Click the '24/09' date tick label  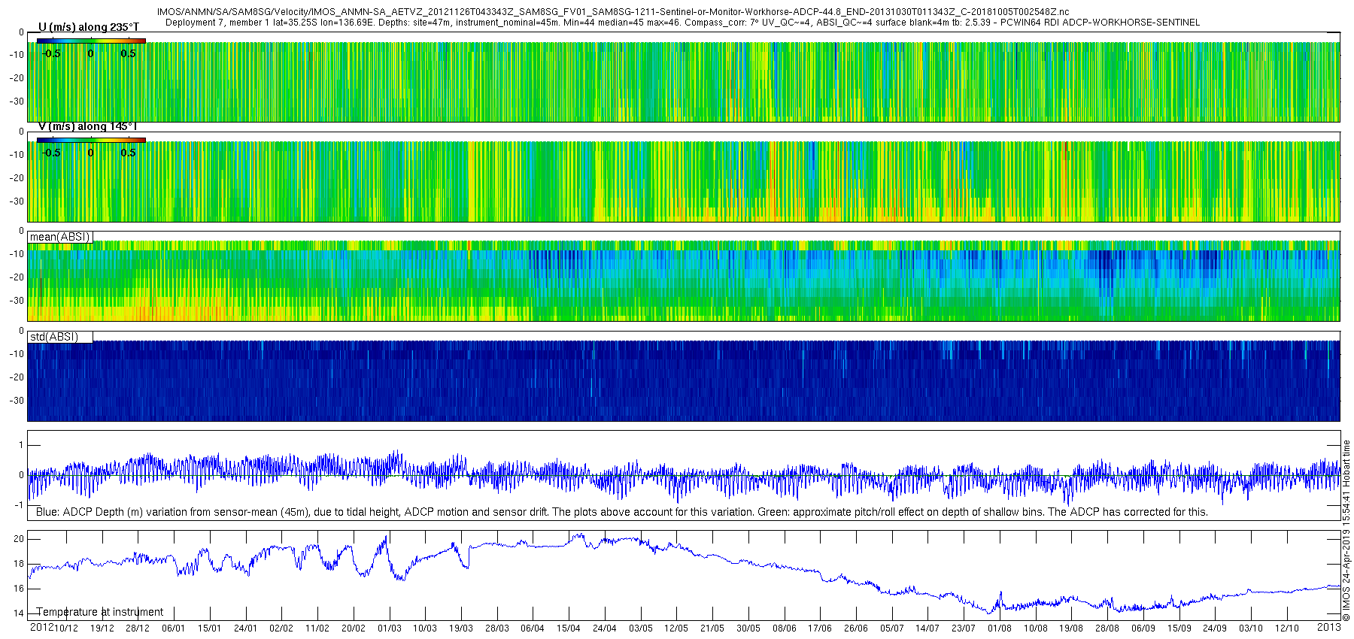tap(1215, 628)
